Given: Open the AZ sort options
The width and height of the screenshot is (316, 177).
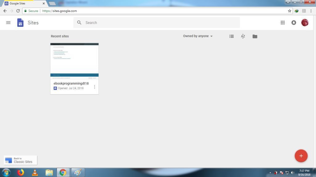Looking at the screenshot, I should click(x=243, y=36).
